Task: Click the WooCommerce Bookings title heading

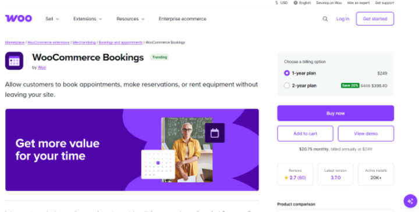Action: pos(88,58)
